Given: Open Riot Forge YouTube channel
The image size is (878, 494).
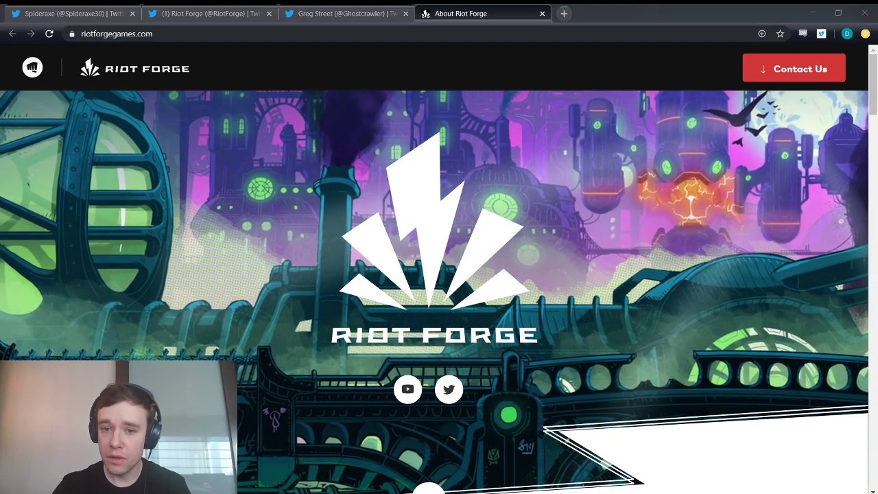Looking at the screenshot, I should 407,390.
